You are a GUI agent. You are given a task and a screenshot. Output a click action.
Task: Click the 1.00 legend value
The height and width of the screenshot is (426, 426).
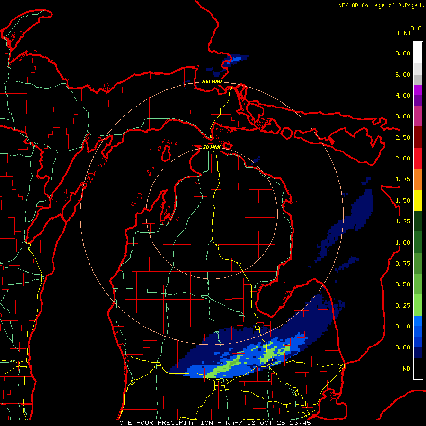tap(403, 243)
